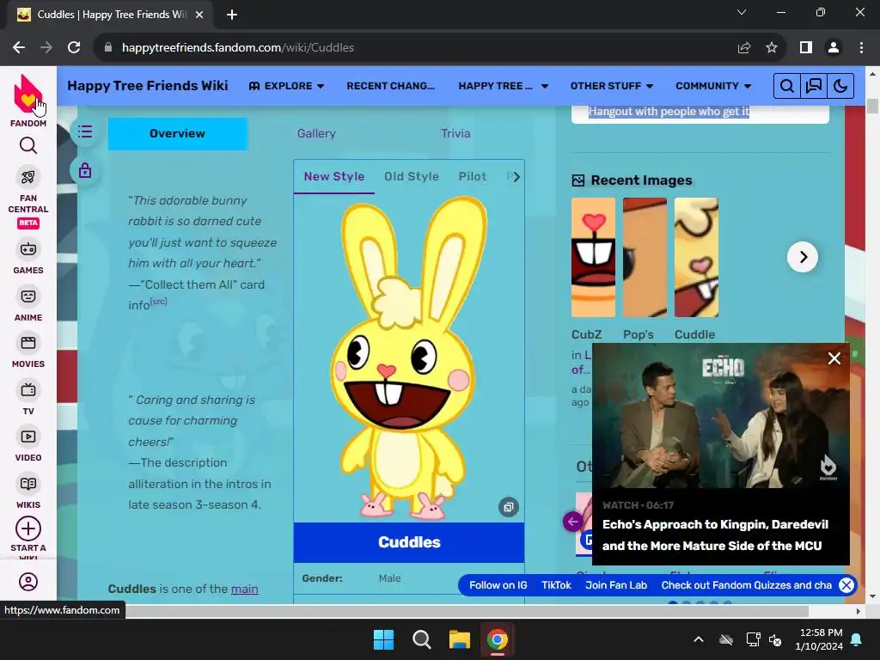This screenshot has width=880, height=660.
Task: Expand the Community dropdown
Action: point(713,86)
